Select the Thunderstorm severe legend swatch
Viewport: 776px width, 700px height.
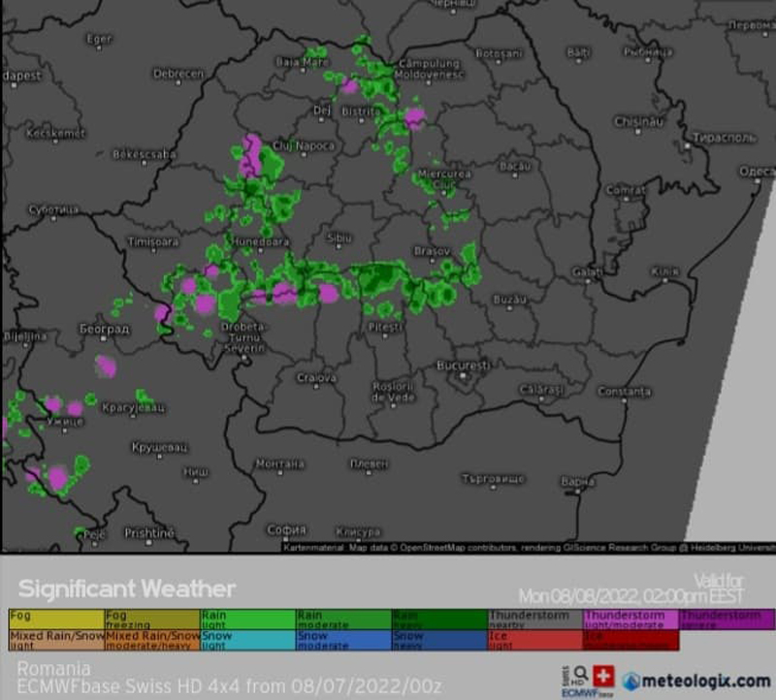tap(726, 620)
